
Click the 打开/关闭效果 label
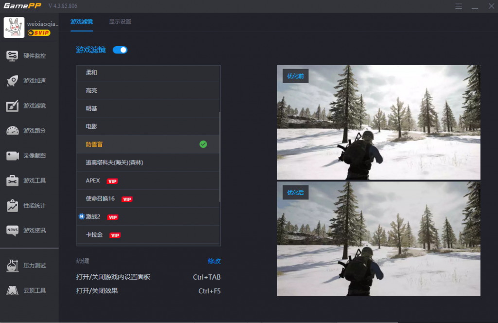(97, 290)
